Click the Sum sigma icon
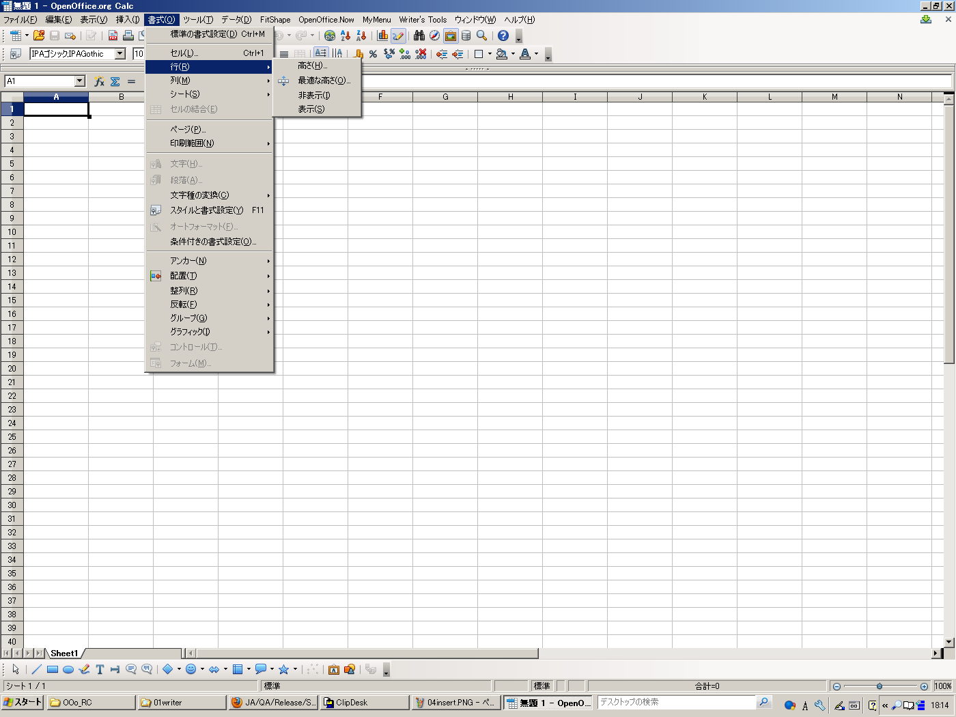956x717 pixels. [x=115, y=81]
